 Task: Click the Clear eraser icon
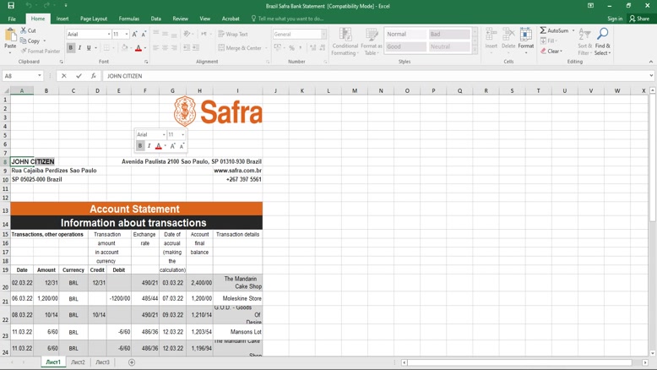point(543,51)
